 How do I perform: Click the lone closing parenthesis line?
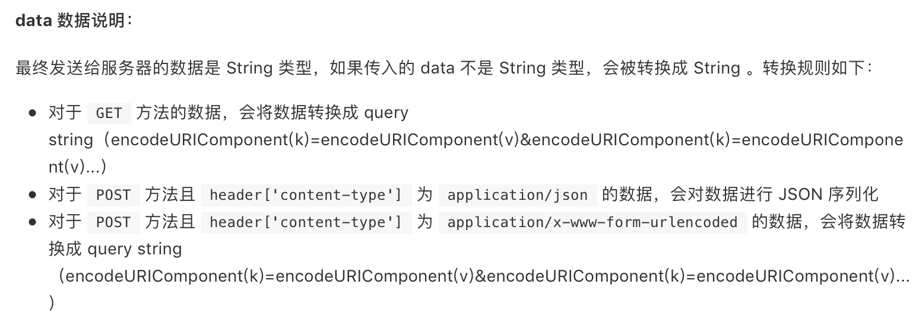click(52, 304)
